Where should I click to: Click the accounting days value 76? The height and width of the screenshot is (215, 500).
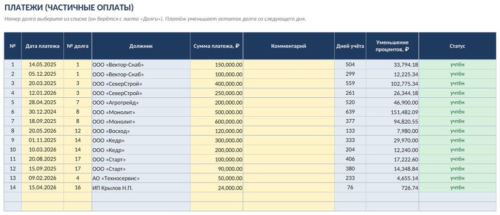tap(350, 188)
